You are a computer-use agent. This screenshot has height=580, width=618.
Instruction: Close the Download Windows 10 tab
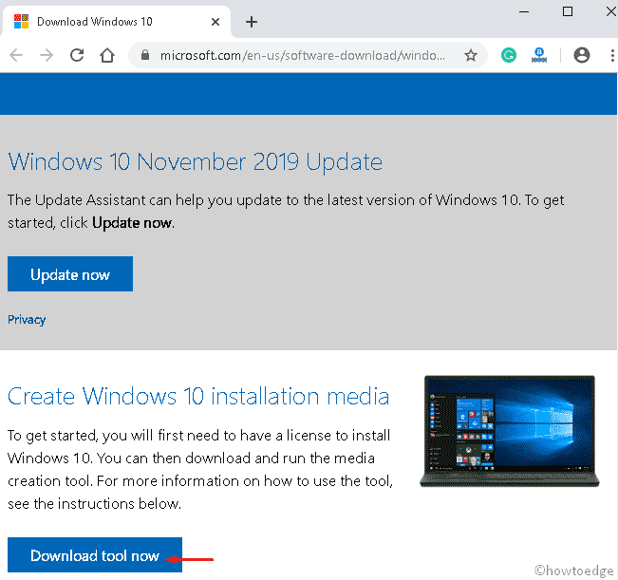tap(215, 22)
